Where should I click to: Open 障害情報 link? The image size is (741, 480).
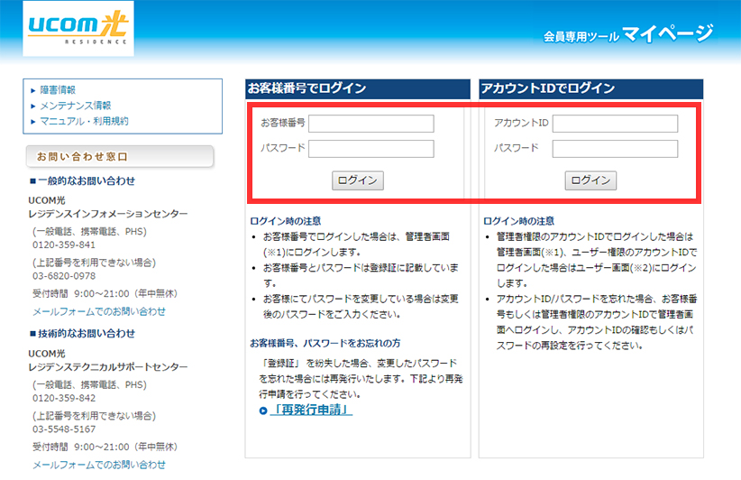(x=58, y=90)
